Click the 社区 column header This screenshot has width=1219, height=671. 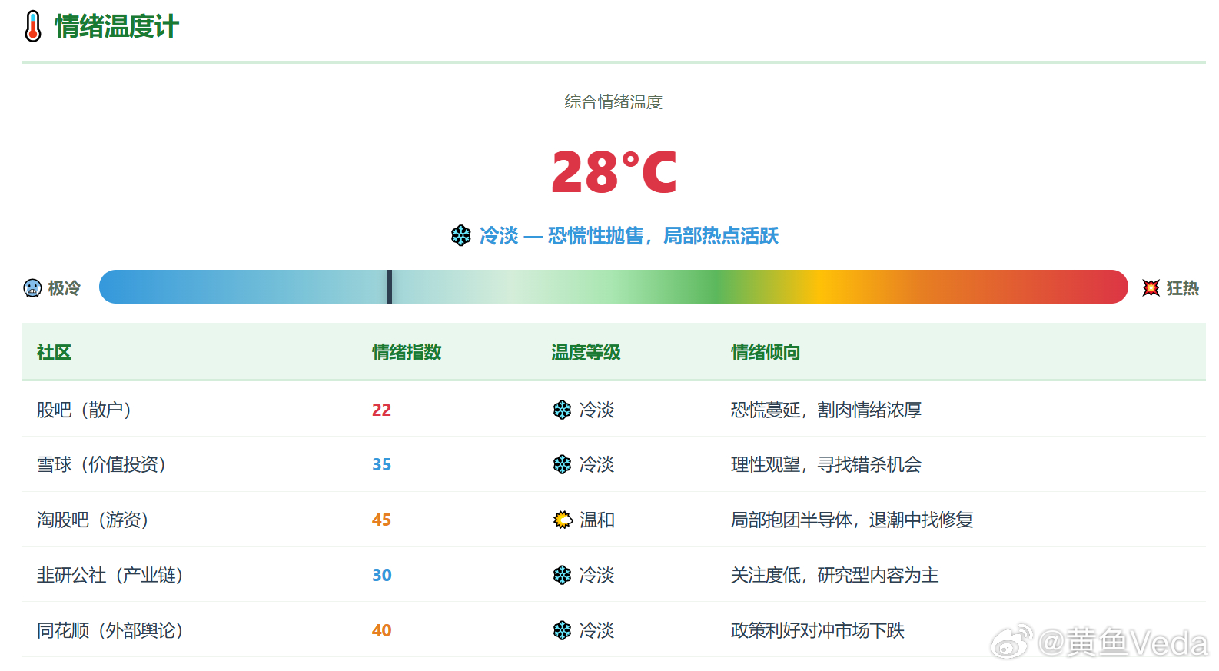click(54, 352)
